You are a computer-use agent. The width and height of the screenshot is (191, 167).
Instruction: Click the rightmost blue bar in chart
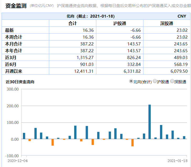184,138
